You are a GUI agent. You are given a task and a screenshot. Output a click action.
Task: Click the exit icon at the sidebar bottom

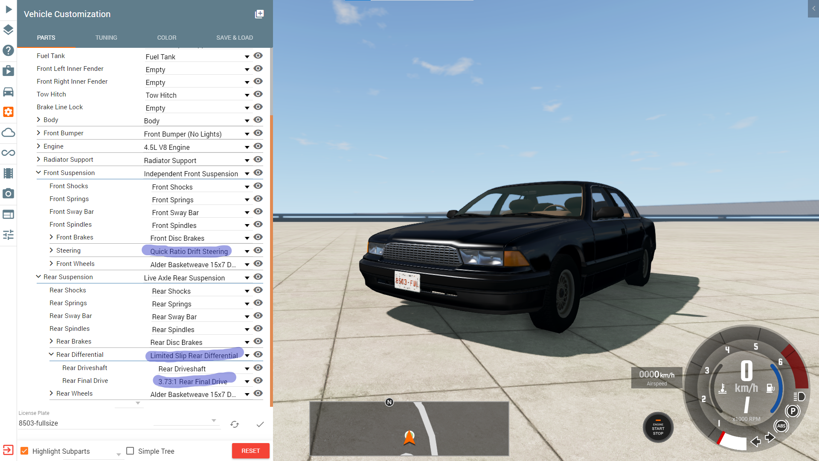click(x=8, y=450)
